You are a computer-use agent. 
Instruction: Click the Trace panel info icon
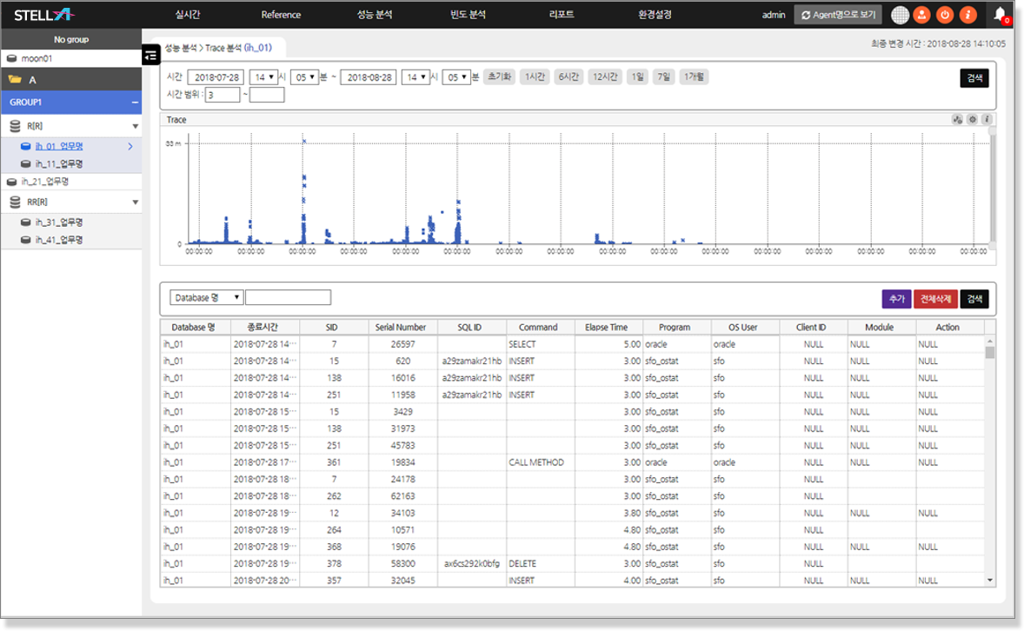987,120
